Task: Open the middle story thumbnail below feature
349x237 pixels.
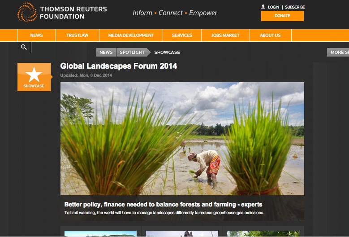Action: pos(182,234)
